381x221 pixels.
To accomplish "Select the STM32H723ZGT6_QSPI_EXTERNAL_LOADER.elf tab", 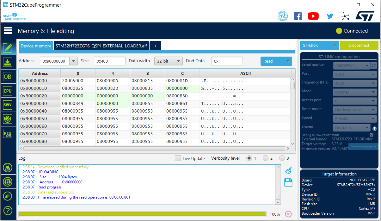I will (102, 46).
